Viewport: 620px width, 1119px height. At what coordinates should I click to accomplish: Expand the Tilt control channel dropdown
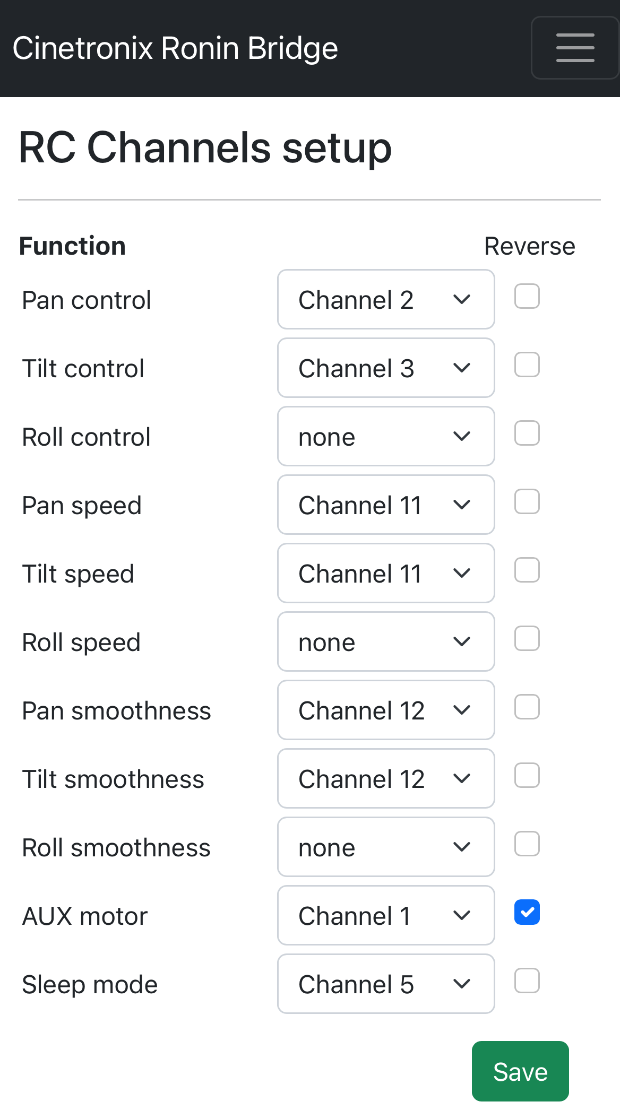(386, 368)
